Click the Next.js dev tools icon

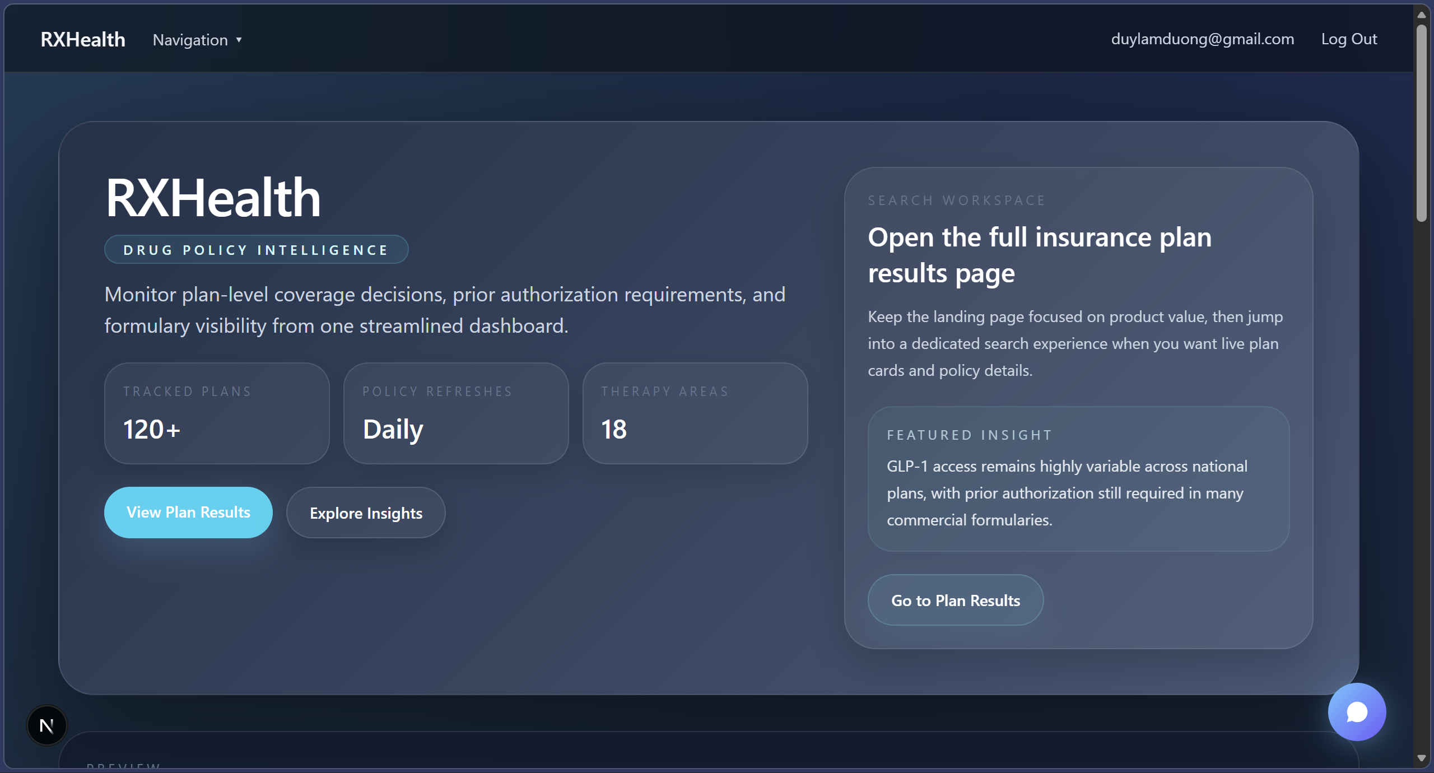pos(47,725)
